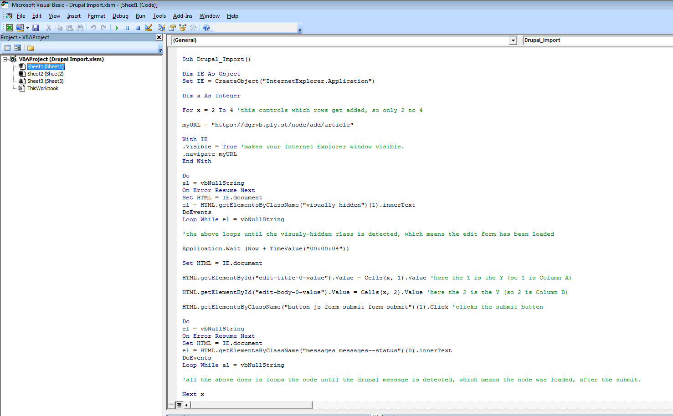
Task: Click View Object icon in Project panel
Action: 17,48
